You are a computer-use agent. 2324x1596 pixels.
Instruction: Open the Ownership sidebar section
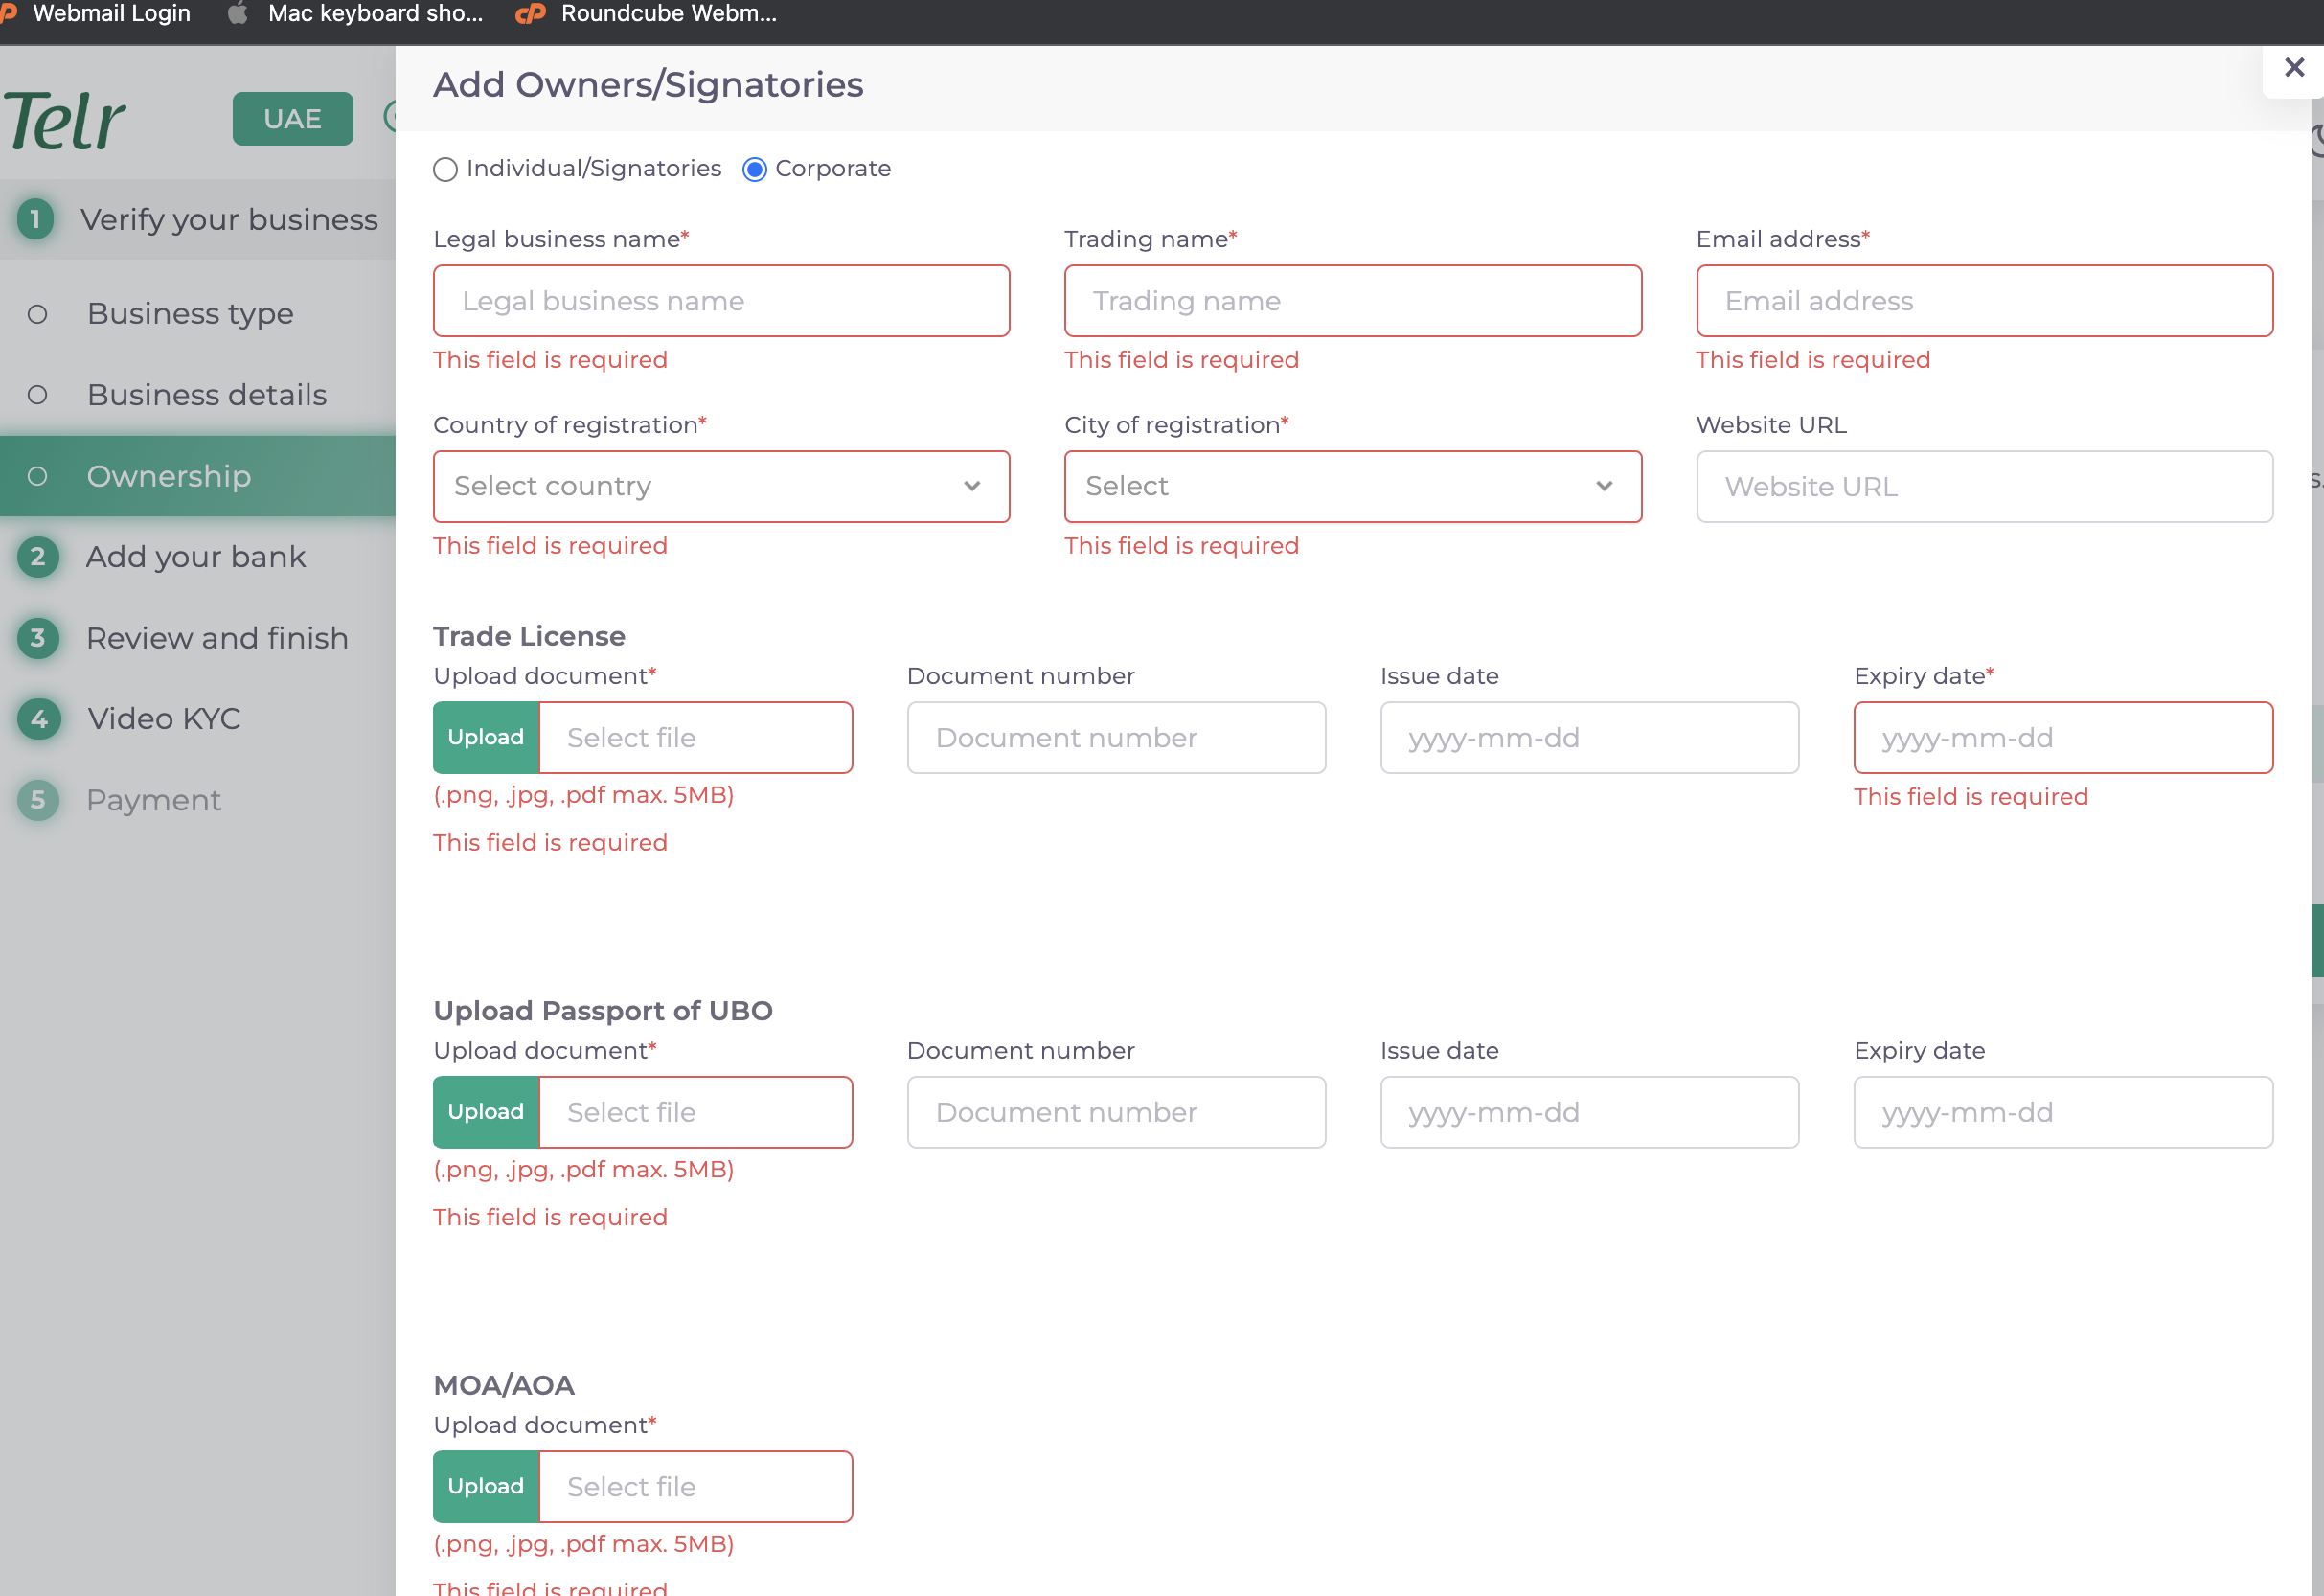(168, 476)
